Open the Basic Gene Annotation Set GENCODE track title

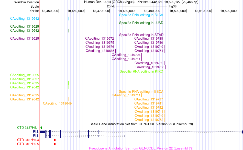tap(141, 124)
